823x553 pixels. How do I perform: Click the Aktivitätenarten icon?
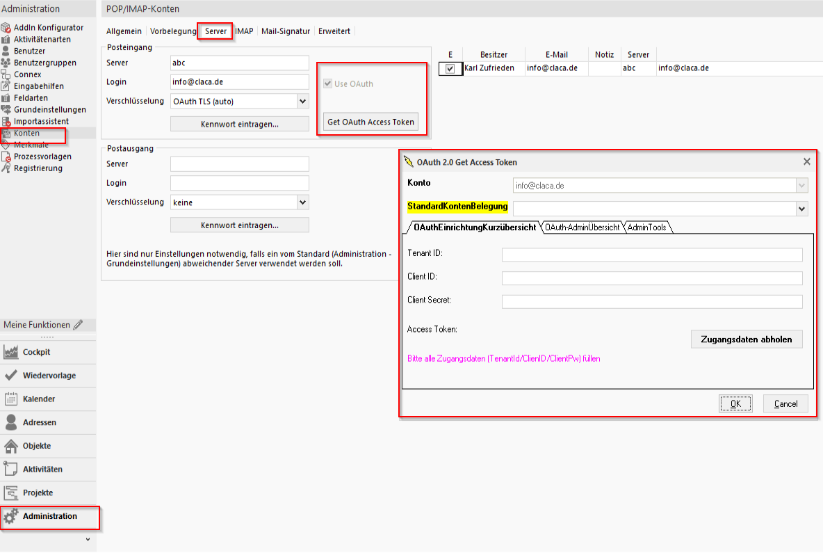click(x=6, y=39)
